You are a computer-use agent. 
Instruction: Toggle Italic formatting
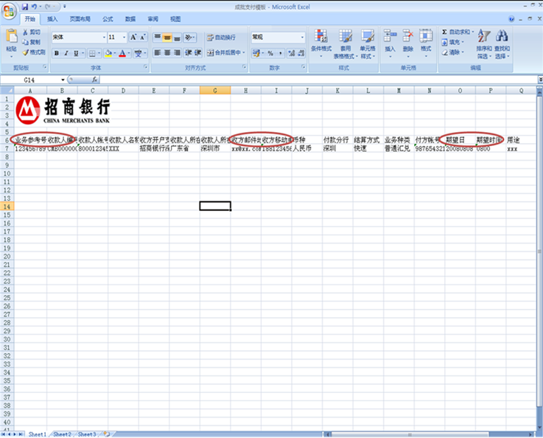click(x=66, y=53)
